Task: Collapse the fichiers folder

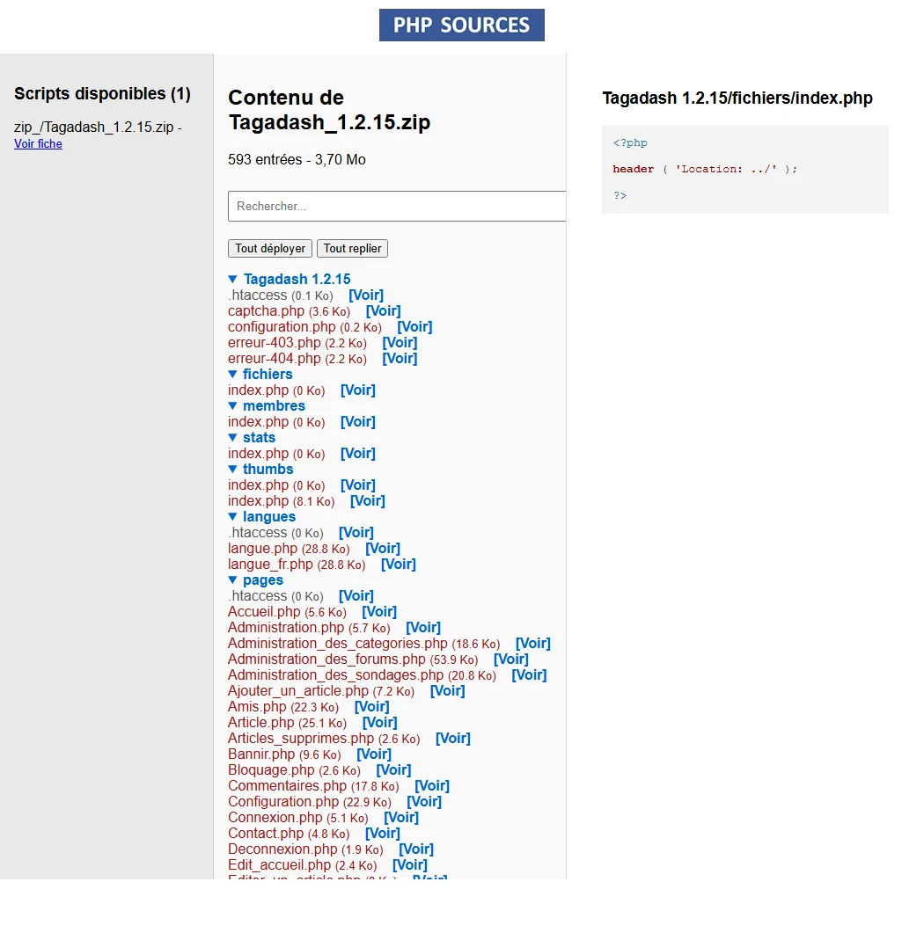Action: point(233,375)
